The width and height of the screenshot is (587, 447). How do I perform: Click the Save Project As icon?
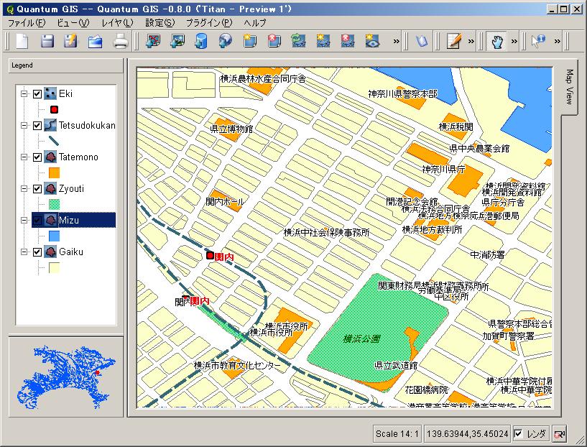(x=70, y=41)
